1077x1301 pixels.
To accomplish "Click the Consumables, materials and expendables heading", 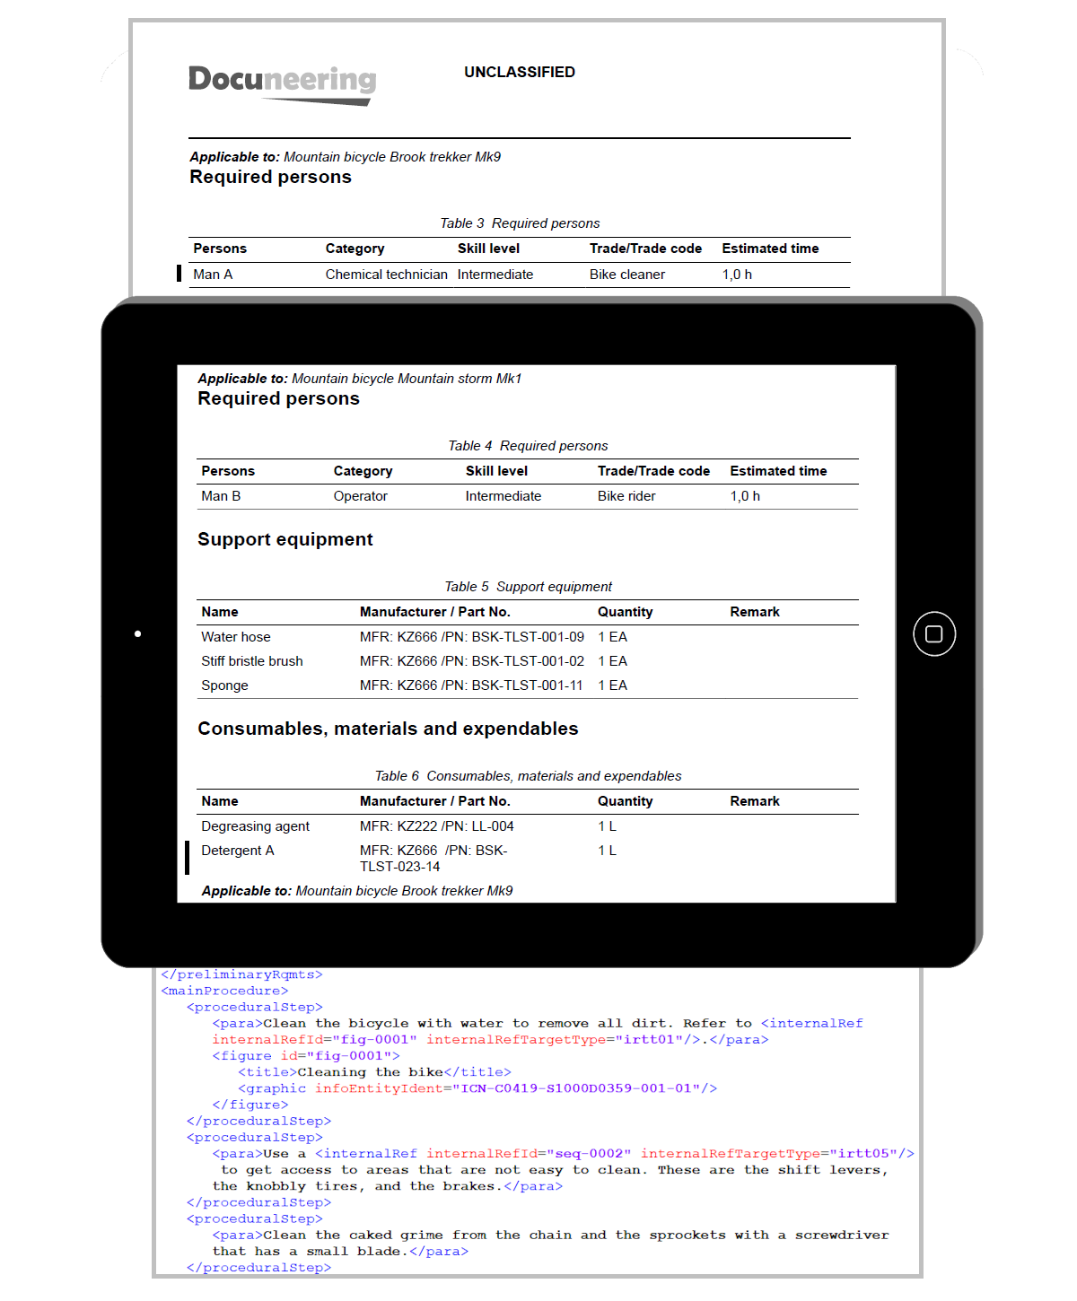I will (388, 729).
